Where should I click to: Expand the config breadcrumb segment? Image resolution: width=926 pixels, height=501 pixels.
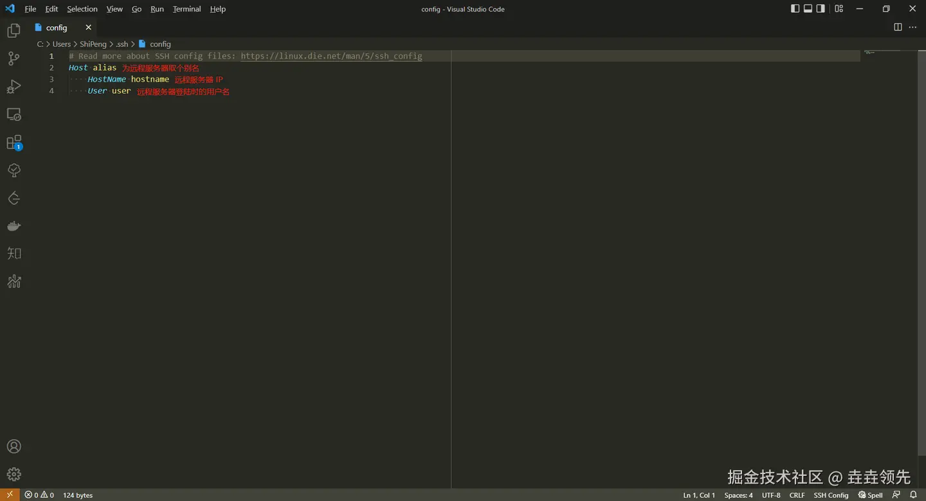160,44
